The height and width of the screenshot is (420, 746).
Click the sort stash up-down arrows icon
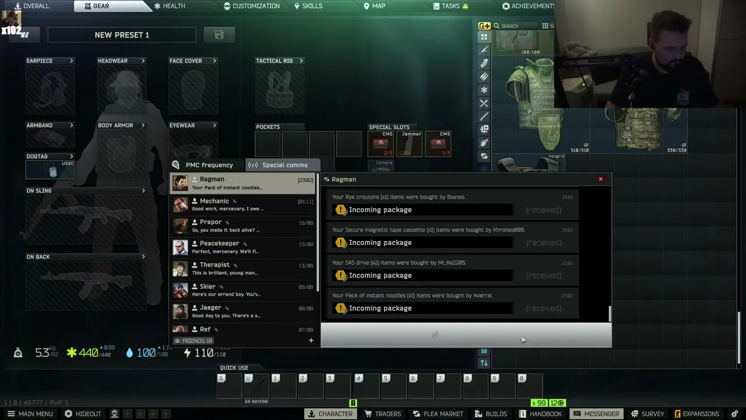[484, 363]
